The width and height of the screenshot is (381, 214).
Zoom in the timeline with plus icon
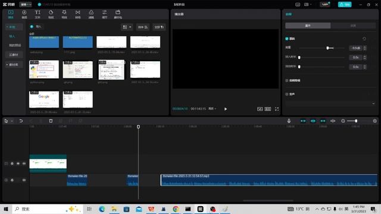(x=374, y=121)
